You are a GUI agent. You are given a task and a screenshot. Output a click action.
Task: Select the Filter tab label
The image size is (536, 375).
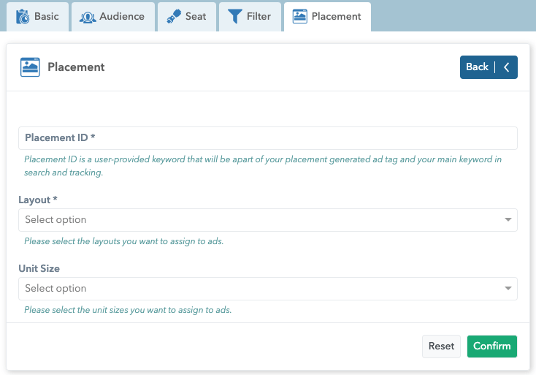point(259,17)
